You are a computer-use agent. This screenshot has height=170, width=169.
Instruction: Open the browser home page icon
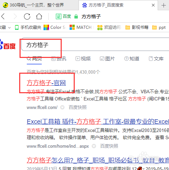(39, 16)
